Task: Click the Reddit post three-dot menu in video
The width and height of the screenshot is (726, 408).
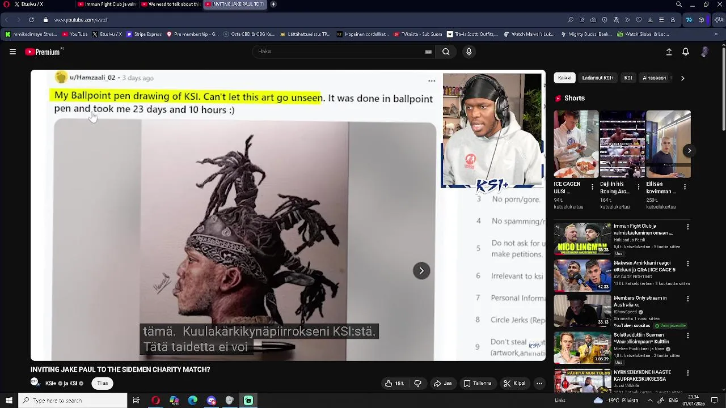Action: pos(432,81)
